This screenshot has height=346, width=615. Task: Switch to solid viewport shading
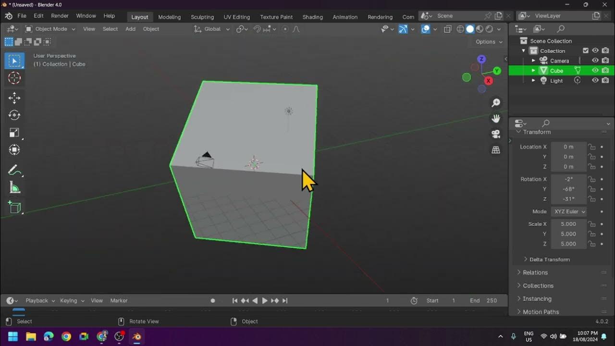[x=470, y=29]
